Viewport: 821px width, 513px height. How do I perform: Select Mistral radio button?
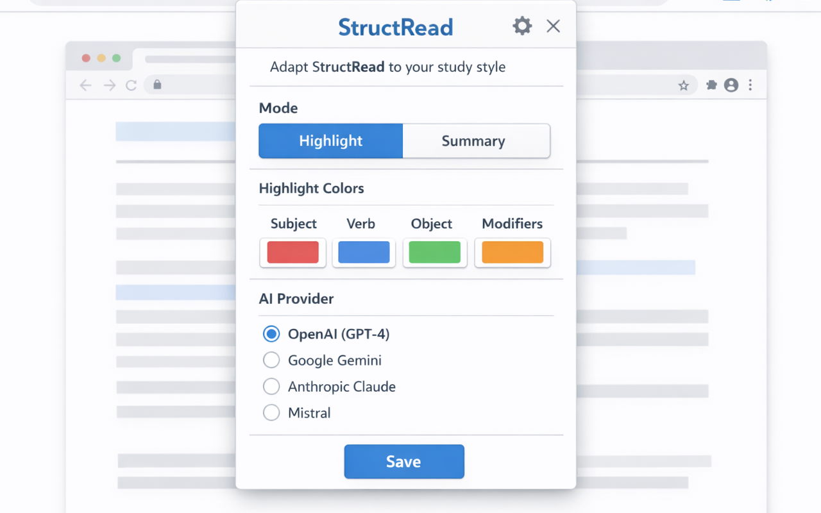pyautogui.click(x=271, y=413)
